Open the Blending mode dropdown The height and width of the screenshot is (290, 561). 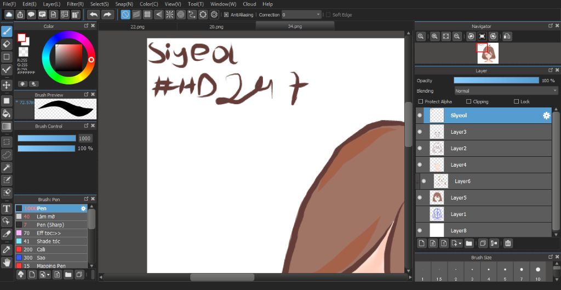point(506,91)
